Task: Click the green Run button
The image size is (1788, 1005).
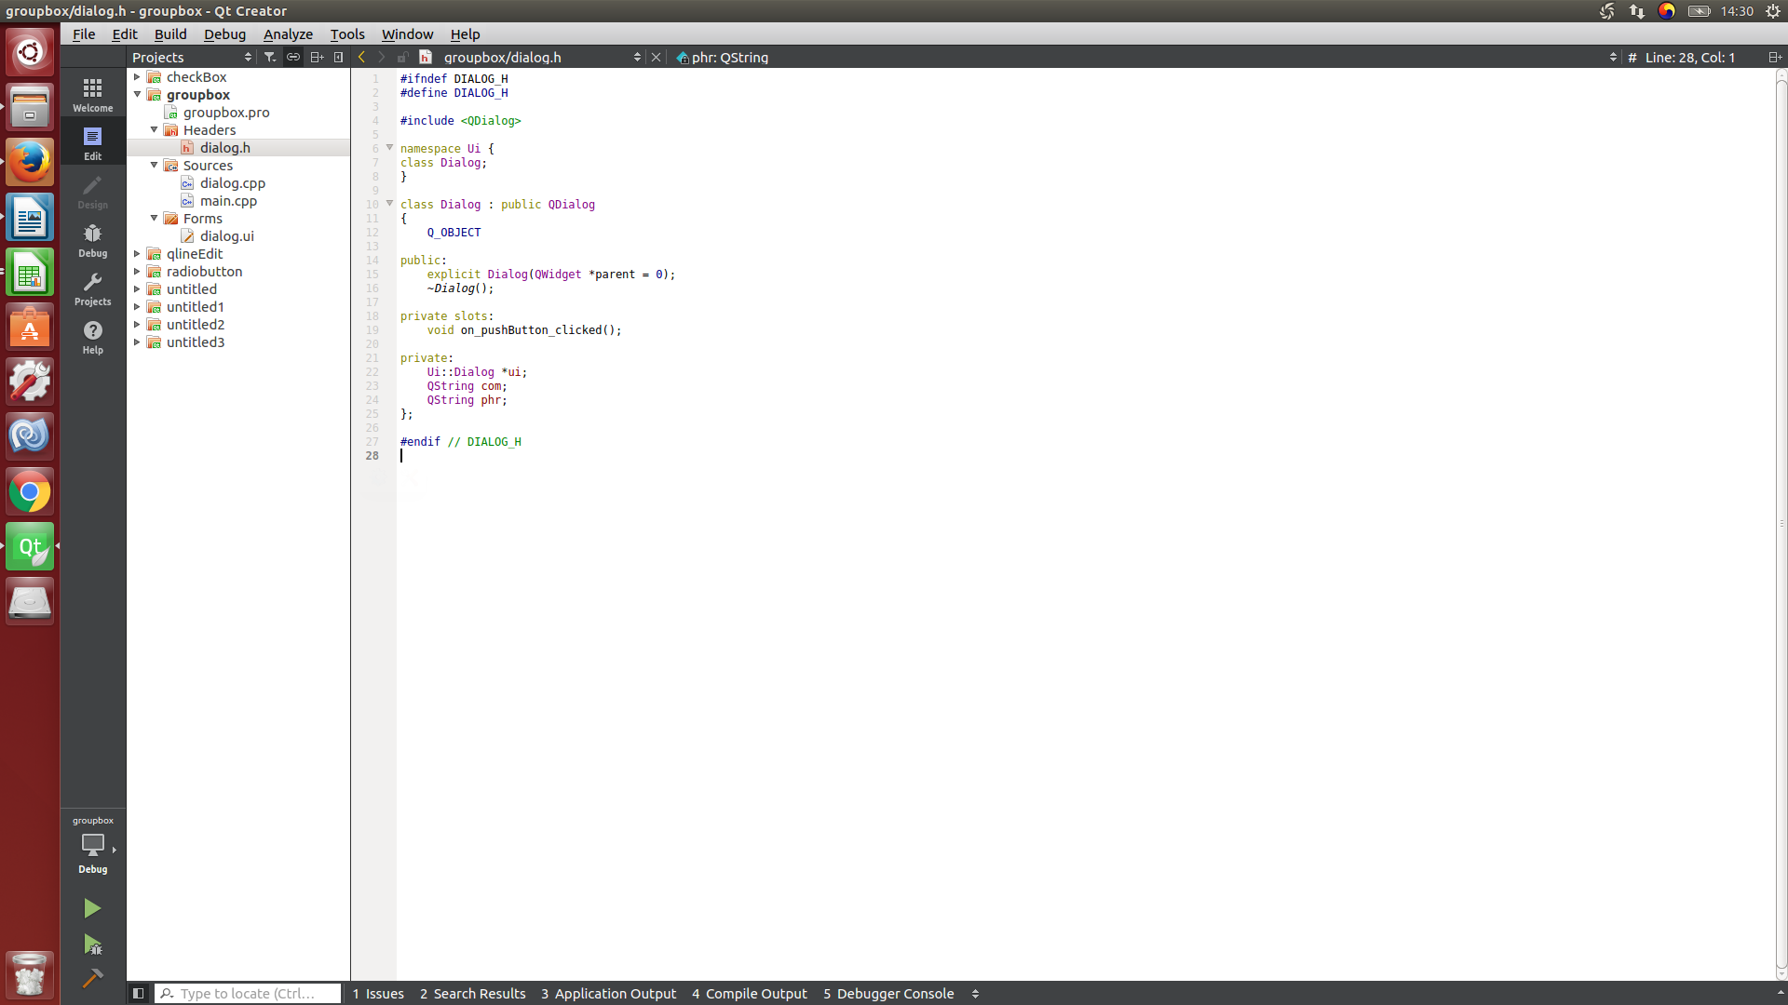Action: click(91, 908)
